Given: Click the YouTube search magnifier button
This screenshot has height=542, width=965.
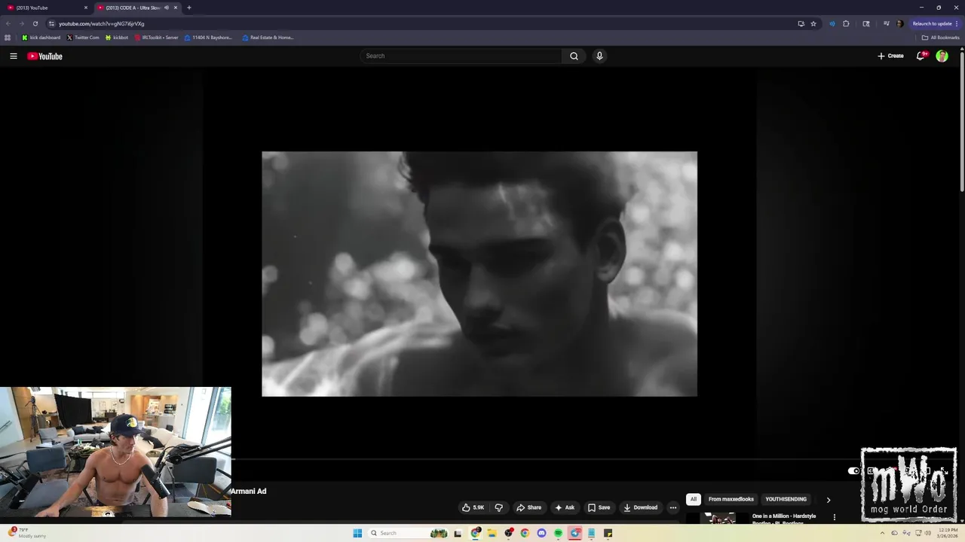Looking at the screenshot, I should point(574,56).
